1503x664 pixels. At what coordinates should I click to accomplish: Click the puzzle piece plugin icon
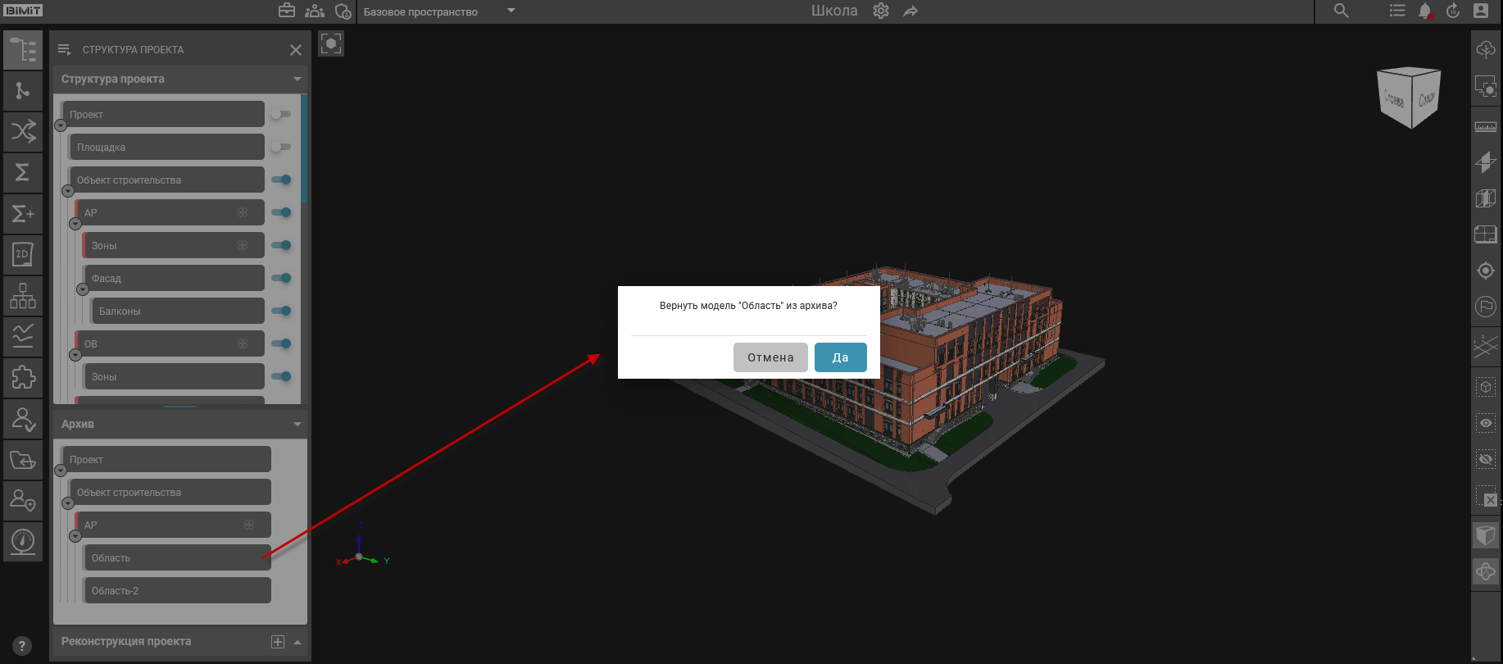(x=23, y=377)
